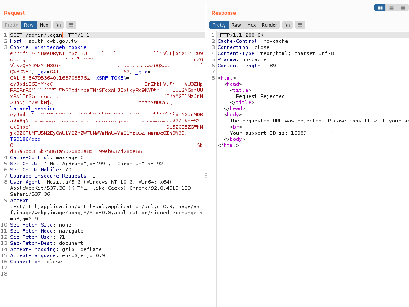Click the Sec-Fetch-Site: none header

41,225
